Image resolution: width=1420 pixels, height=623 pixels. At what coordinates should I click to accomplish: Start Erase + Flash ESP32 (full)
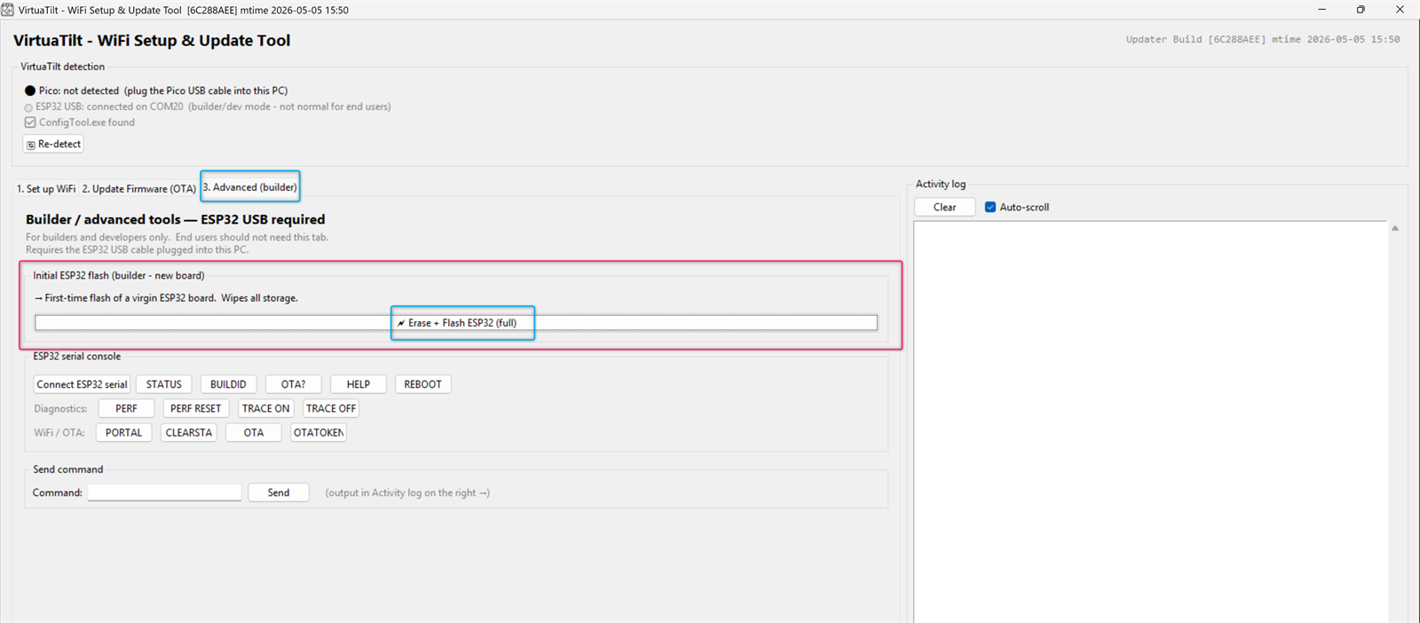click(x=456, y=323)
